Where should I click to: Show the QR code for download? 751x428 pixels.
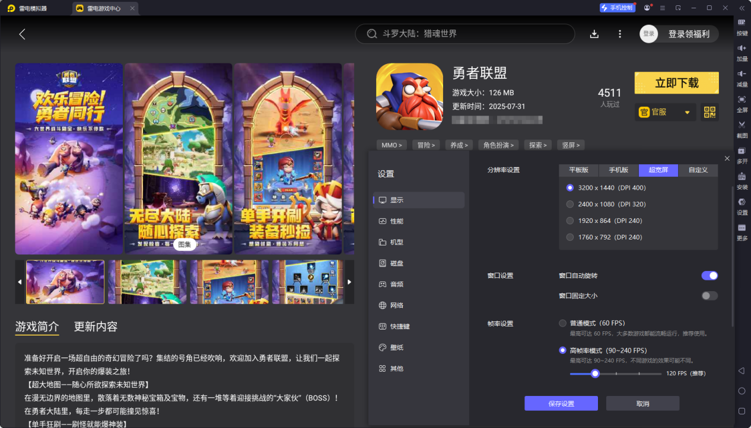(x=709, y=112)
